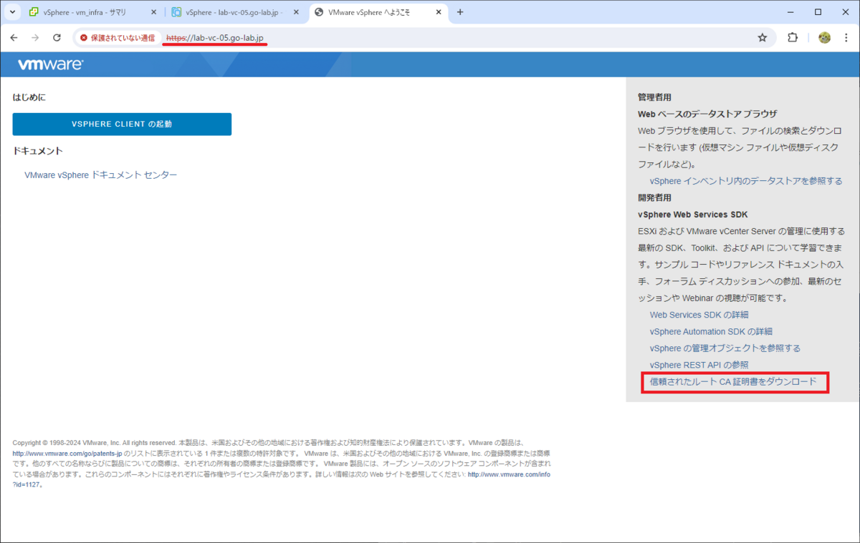Open vSphere REST API の参照 link
This screenshot has height=543, width=860.
(699, 365)
